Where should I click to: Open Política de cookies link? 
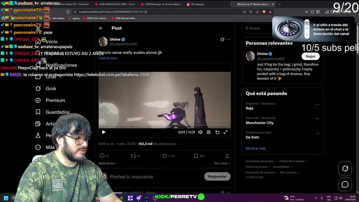pos(257,167)
